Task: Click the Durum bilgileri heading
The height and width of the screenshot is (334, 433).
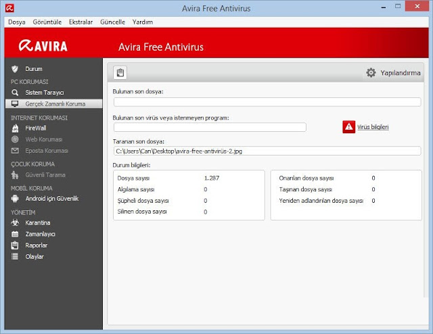Action: [x=131, y=165]
